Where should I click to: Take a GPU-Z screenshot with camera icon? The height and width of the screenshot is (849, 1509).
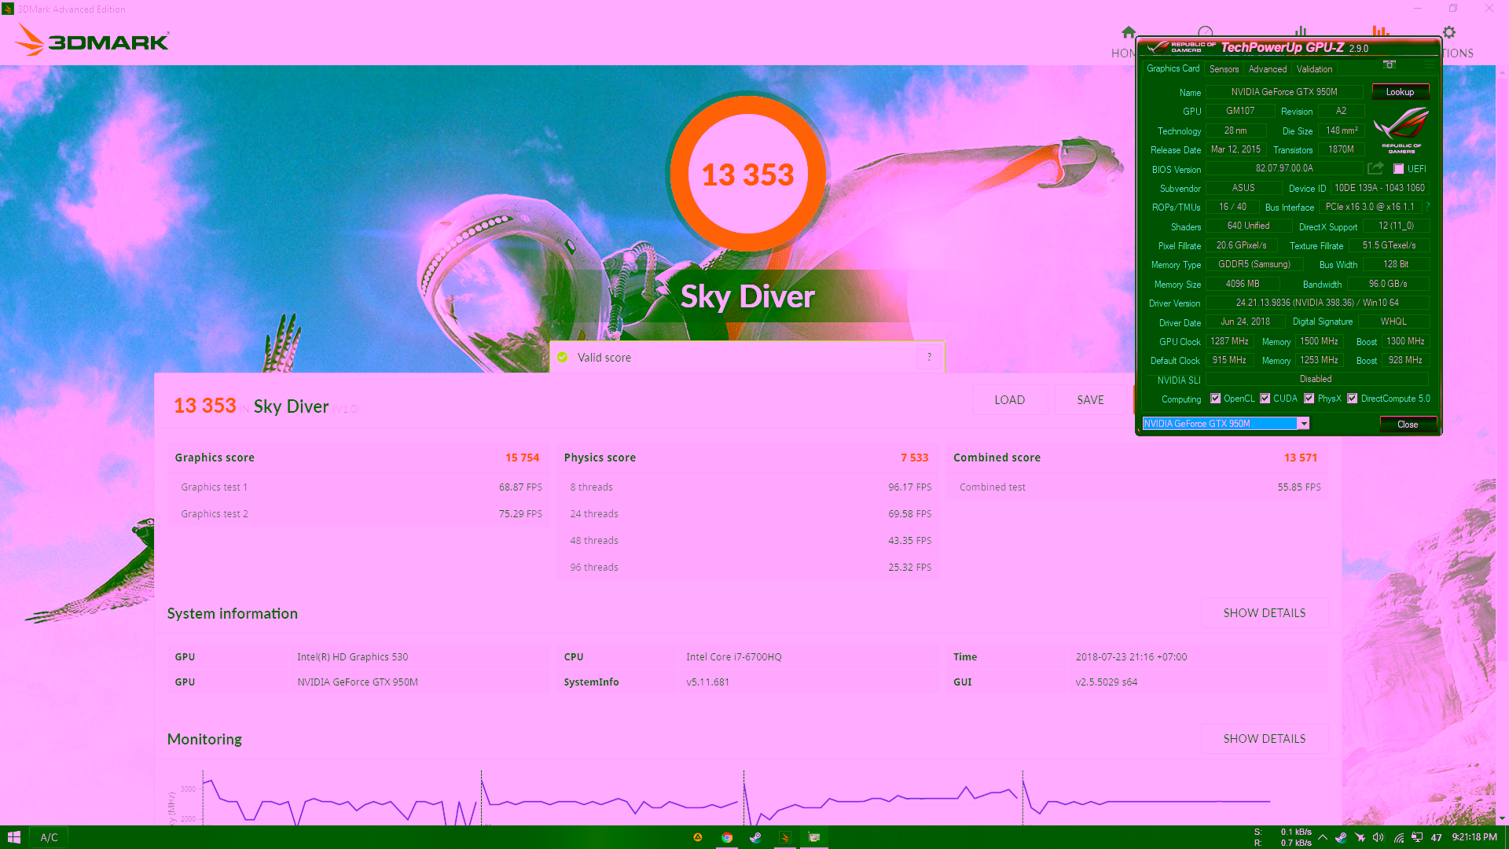1390,64
